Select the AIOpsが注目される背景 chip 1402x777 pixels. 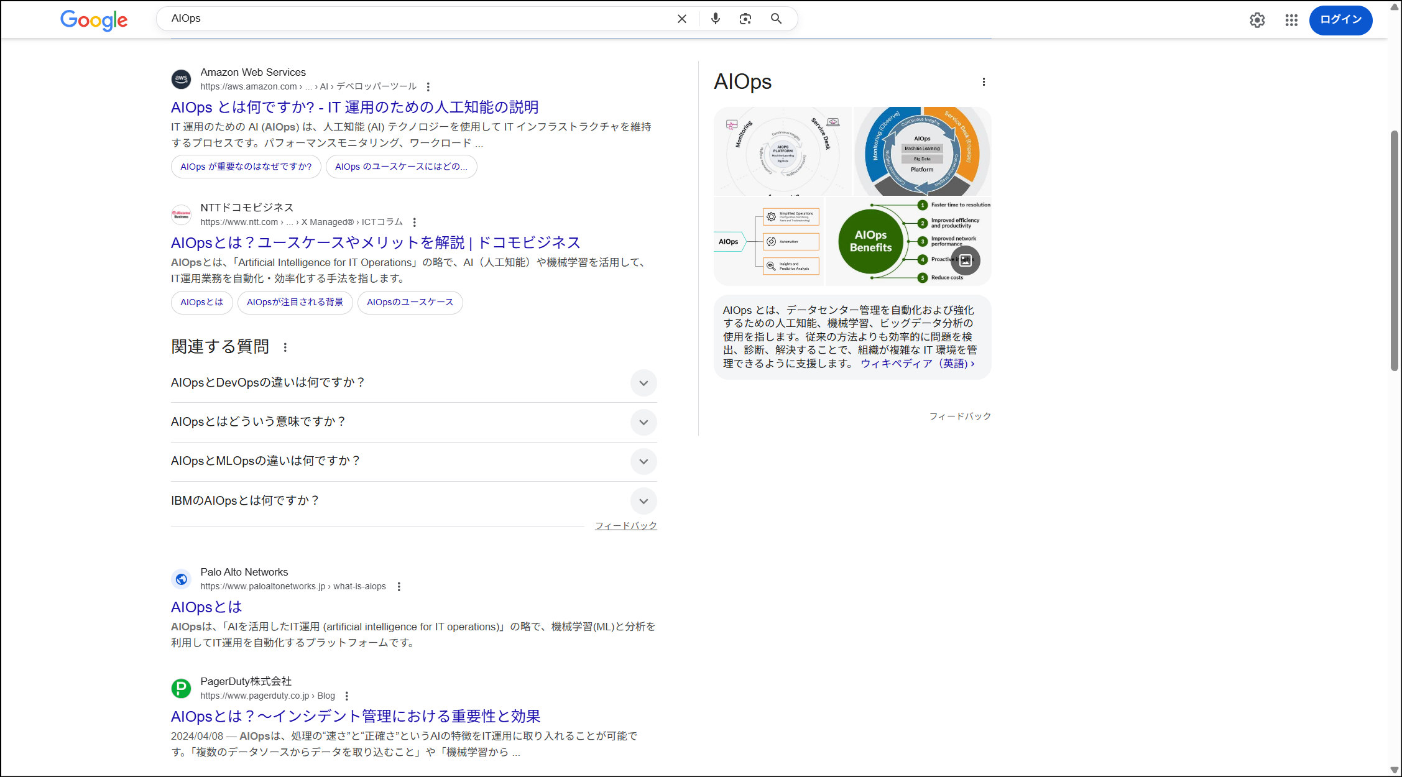coord(295,302)
